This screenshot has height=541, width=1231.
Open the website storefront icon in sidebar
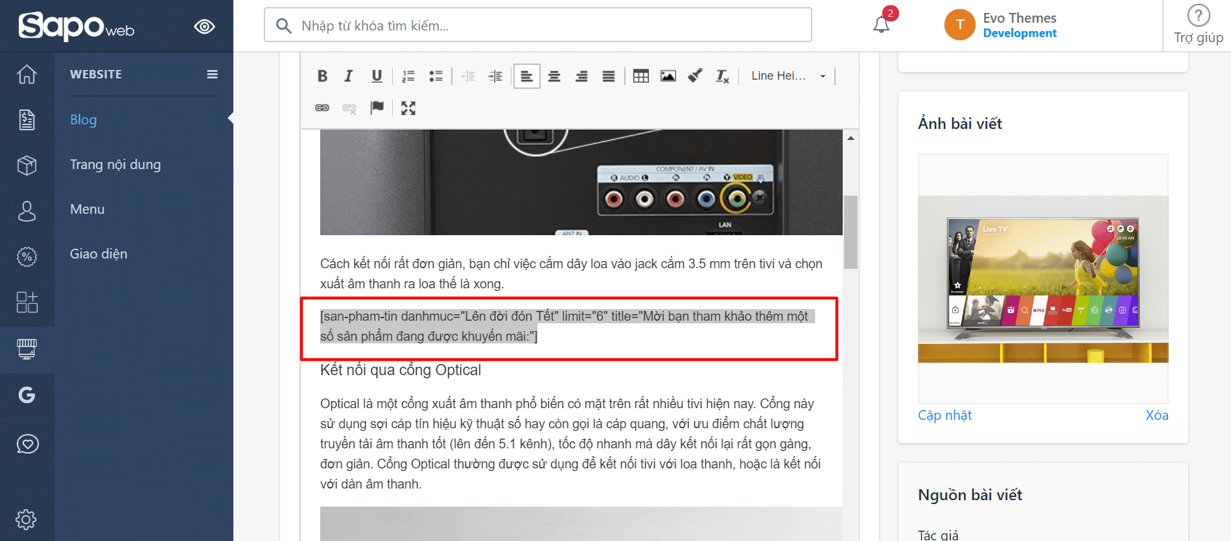(x=27, y=349)
